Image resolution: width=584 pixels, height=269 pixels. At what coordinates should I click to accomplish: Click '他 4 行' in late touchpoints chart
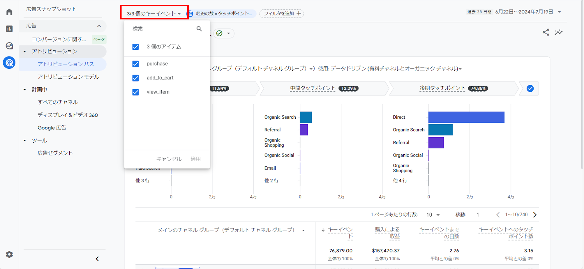point(400,181)
